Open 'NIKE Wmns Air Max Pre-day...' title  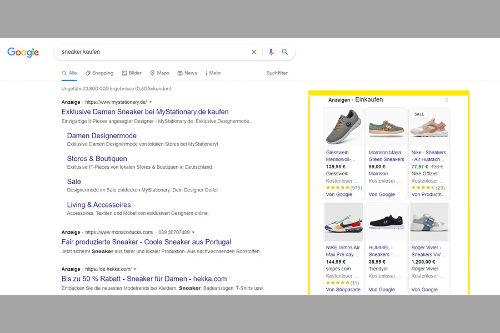[x=343, y=251]
